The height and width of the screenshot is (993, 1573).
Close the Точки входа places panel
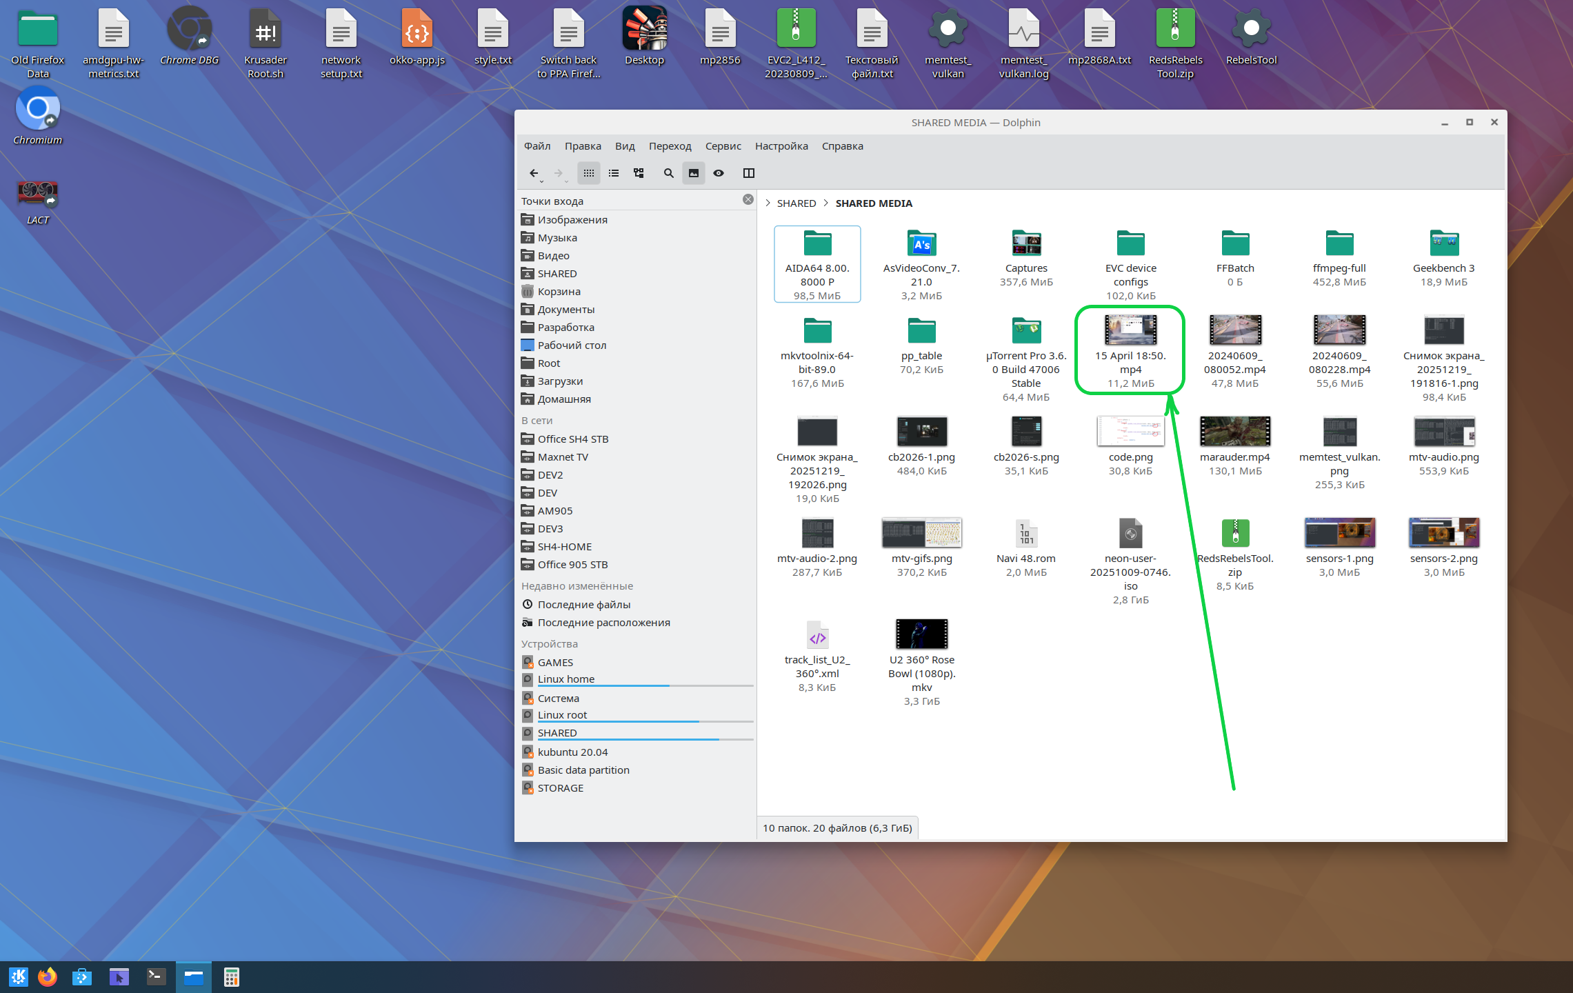[748, 199]
